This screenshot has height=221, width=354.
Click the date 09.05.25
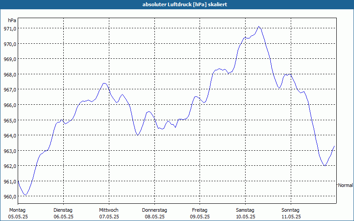(x=200, y=217)
